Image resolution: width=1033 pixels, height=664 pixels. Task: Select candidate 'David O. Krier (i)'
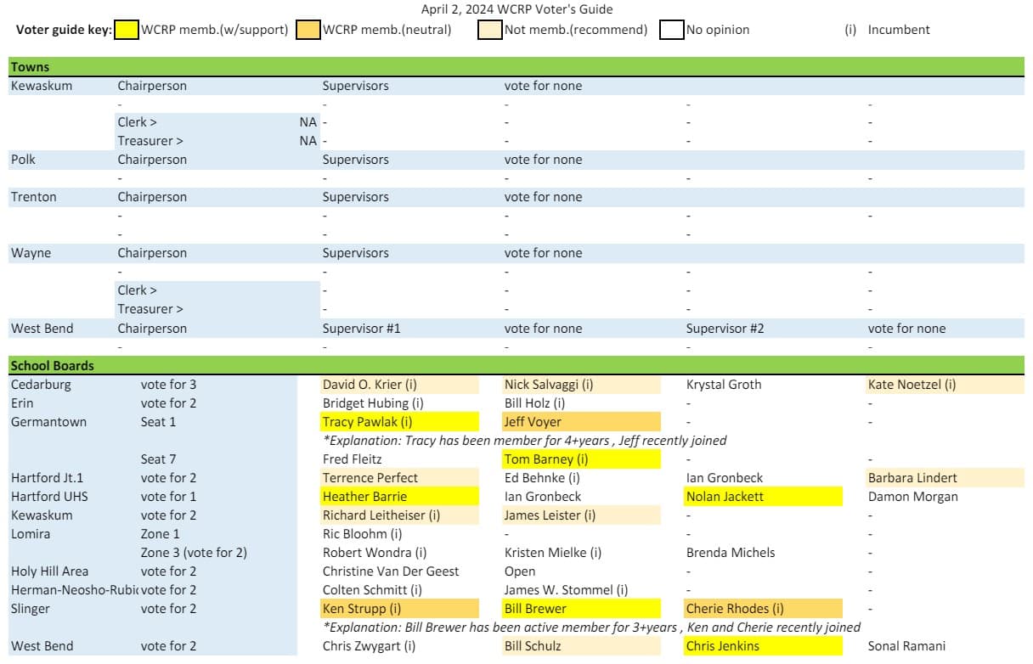[x=400, y=384]
